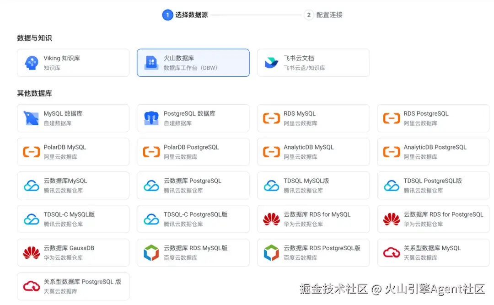
Task: Click the Huawei icon for RDS for MySQL
Action: 271,219
